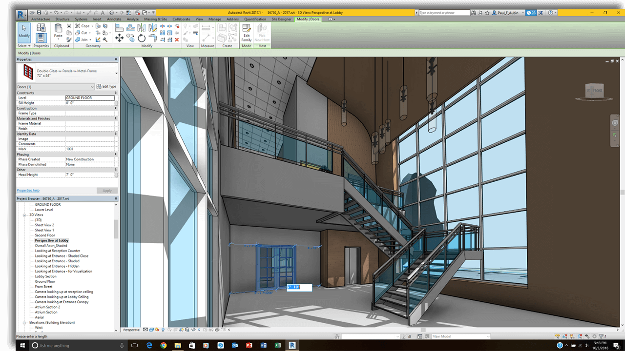This screenshot has height=351, width=625.
Task: Click the Edit Type button in Properties
Action: pyautogui.click(x=108, y=86)
